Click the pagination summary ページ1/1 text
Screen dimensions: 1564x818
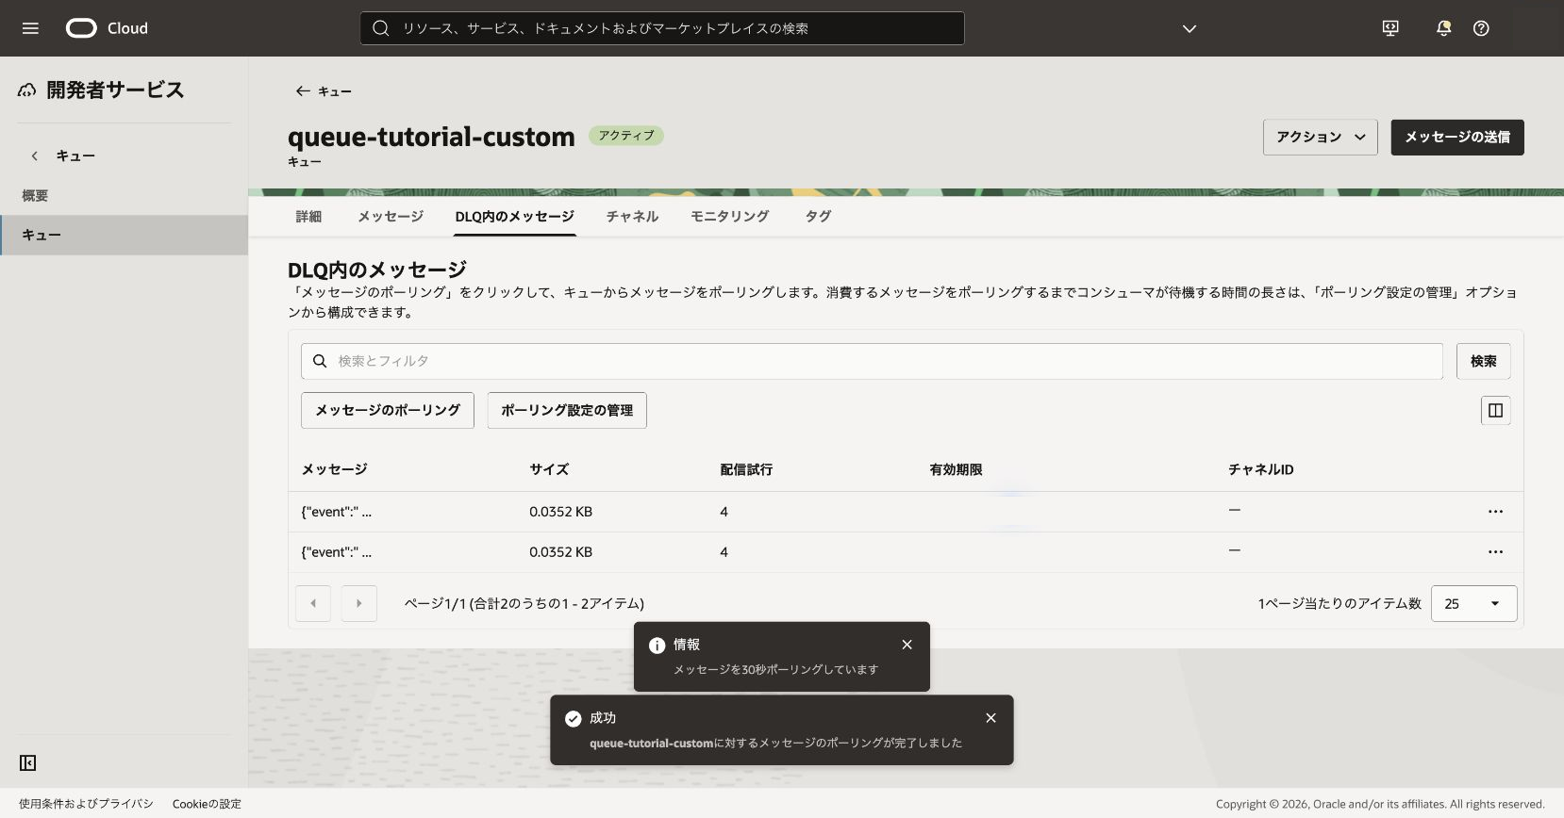point(524,603)
